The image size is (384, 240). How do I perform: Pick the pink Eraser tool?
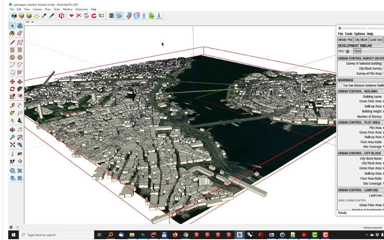pyautogui.click(x=20, y=33)
